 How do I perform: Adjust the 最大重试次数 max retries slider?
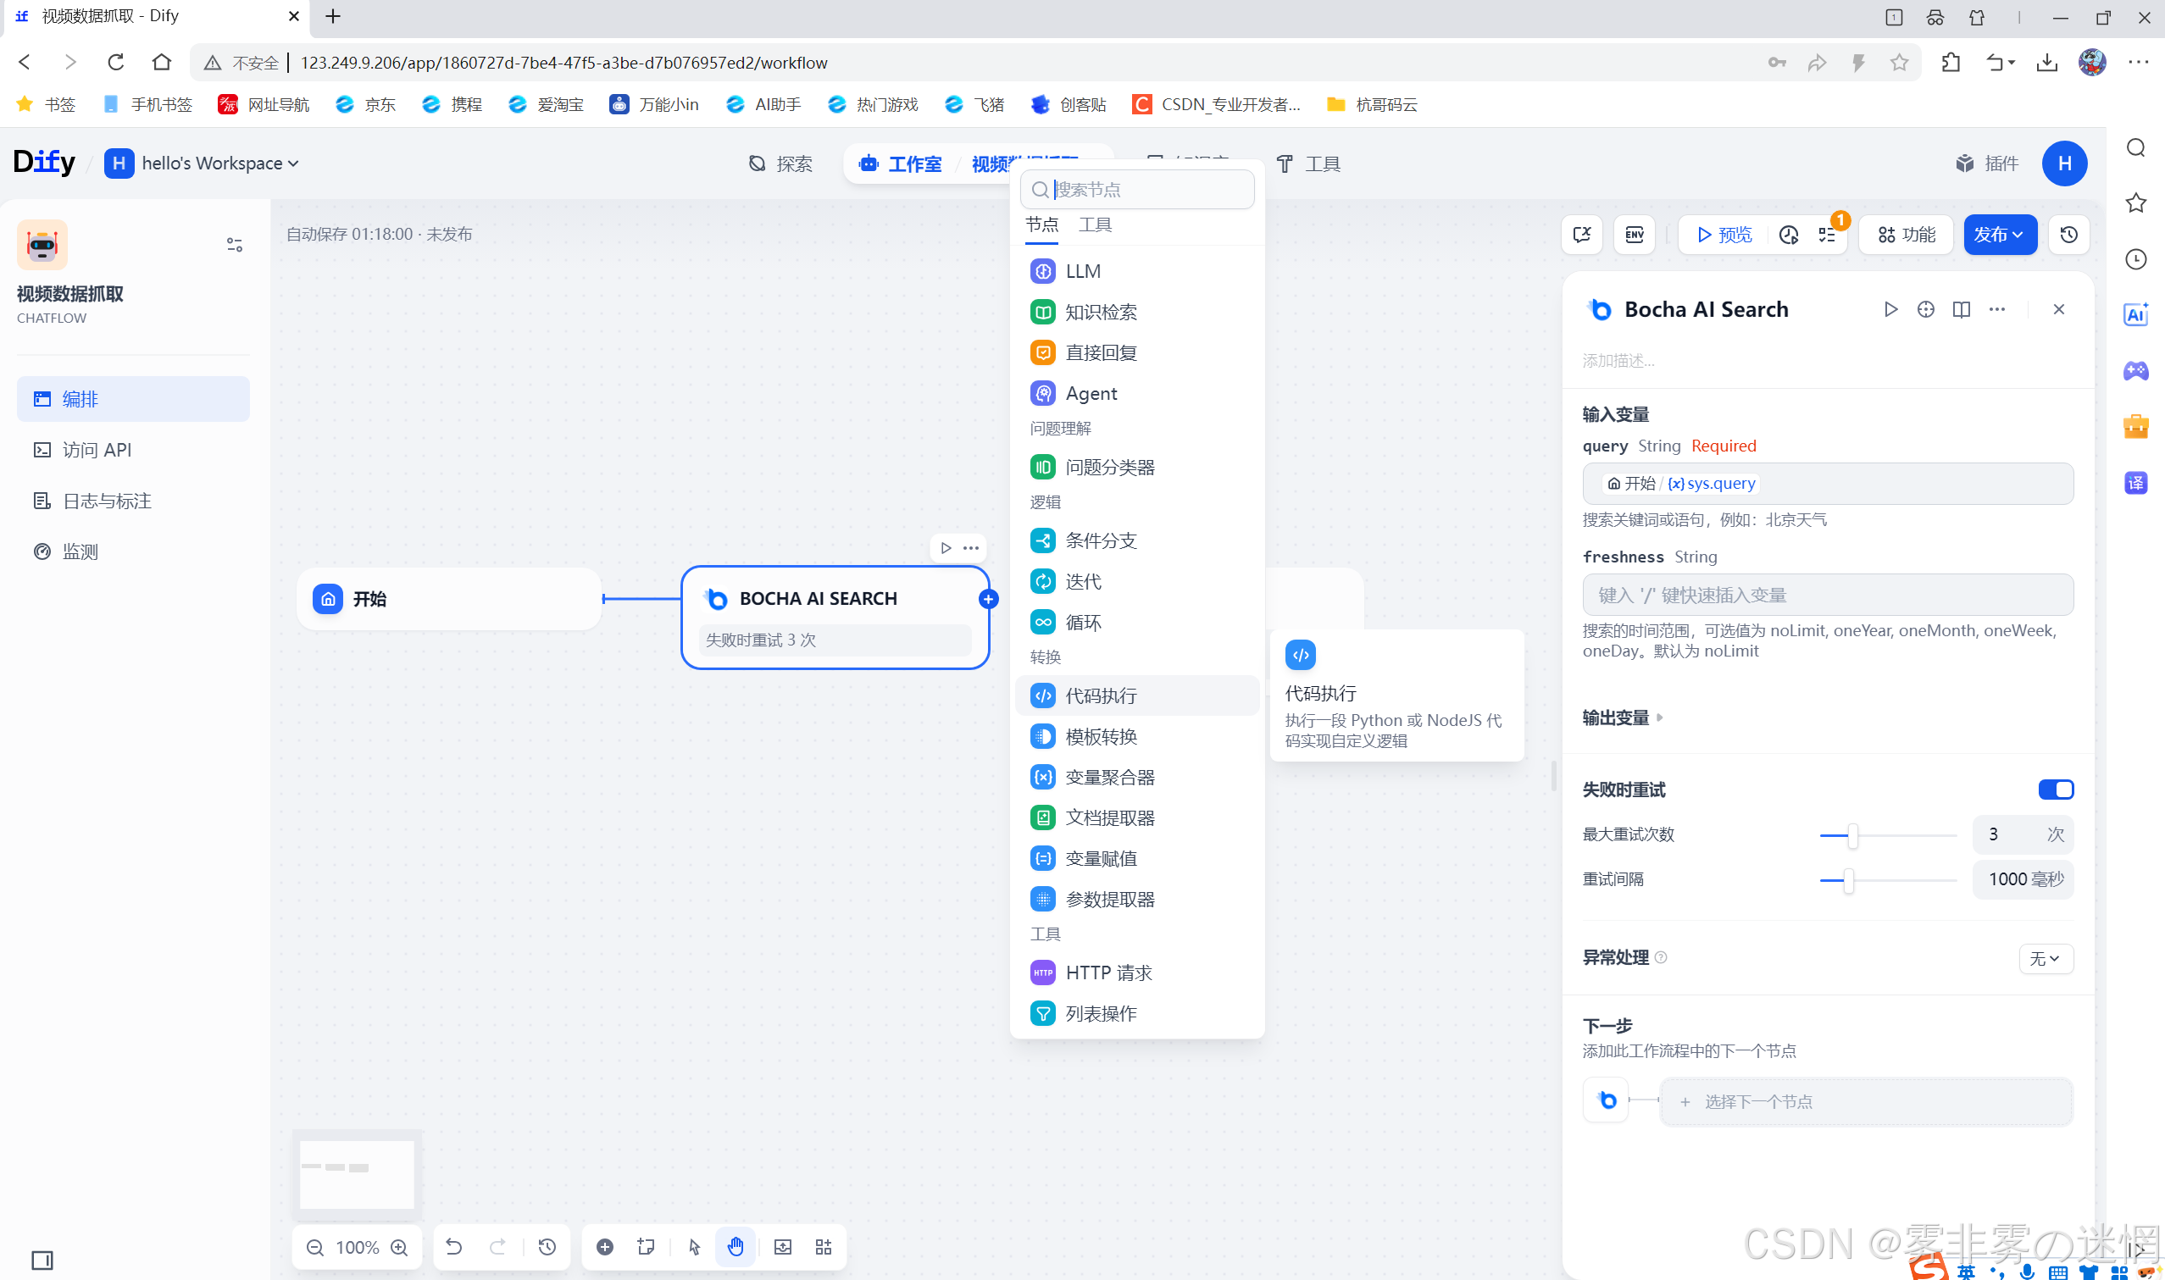(1851, 835)
